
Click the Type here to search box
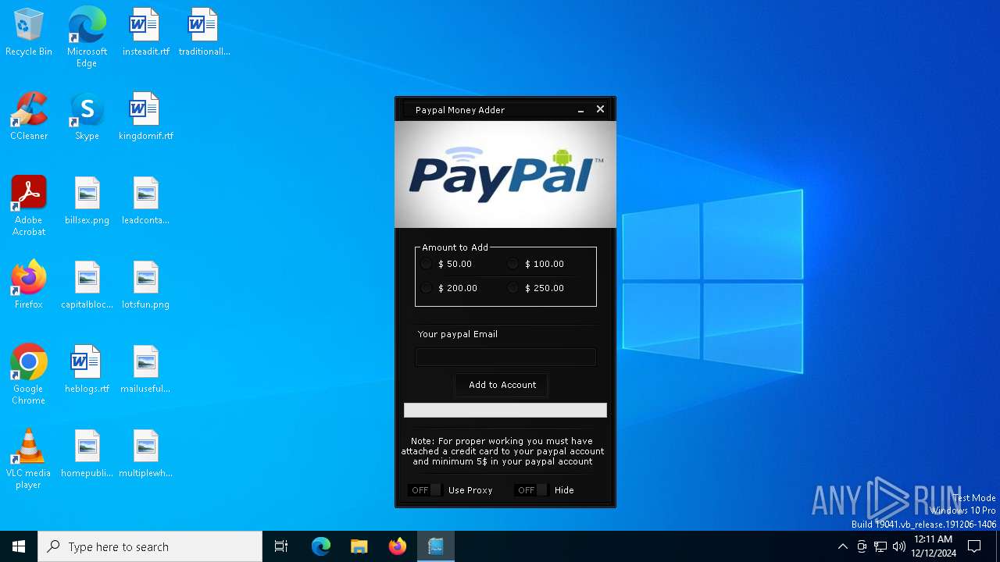coord(150,546)
